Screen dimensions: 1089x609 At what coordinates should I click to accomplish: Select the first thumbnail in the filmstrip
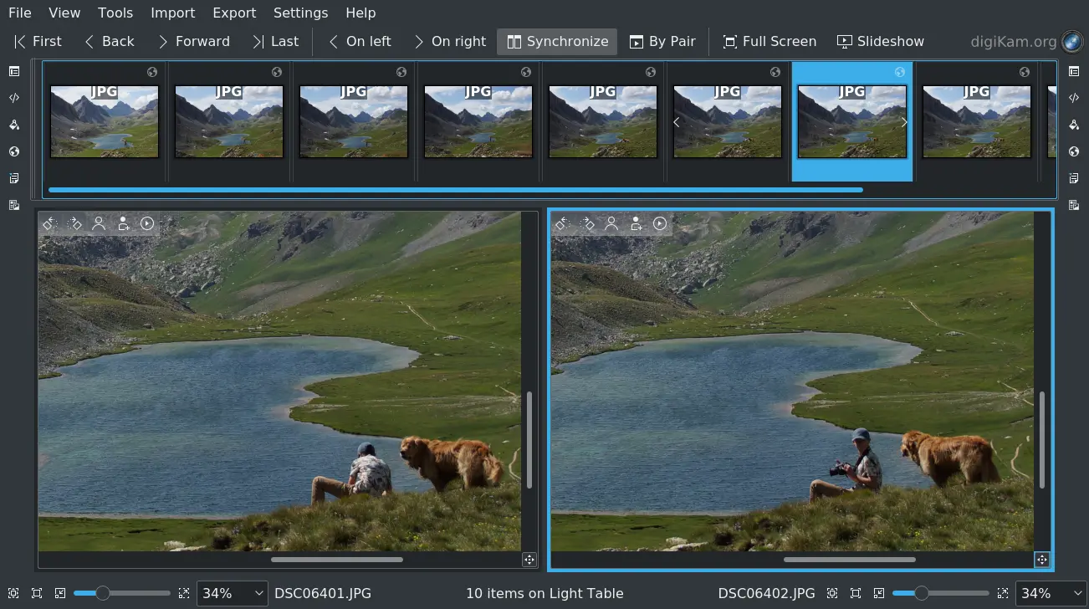(105, 121)
